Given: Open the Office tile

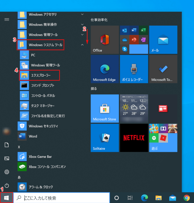Looking at the screenshot, I should tap(105, 40).
